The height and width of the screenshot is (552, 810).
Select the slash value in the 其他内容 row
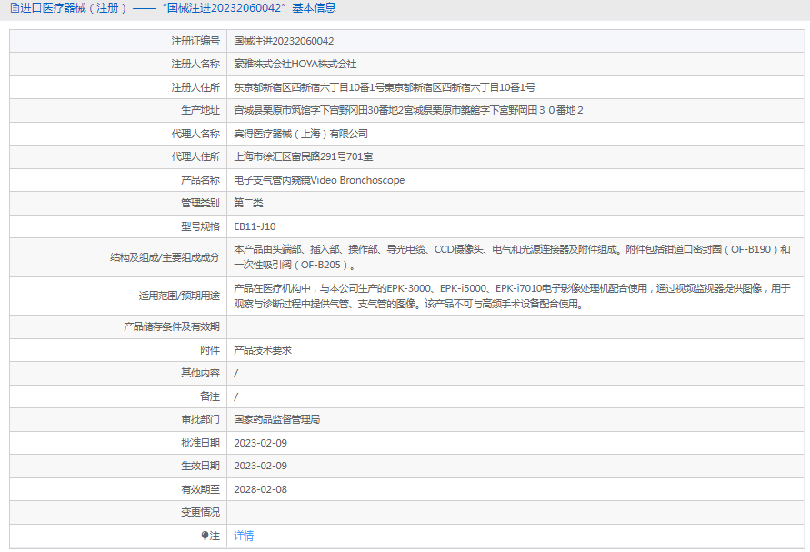(x=236, y=373)
